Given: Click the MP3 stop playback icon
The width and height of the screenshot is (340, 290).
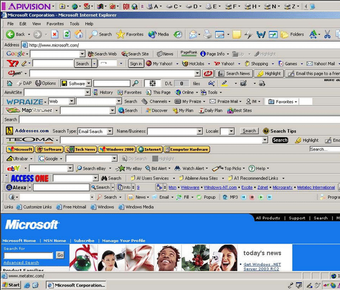Looking at the screenshot, I should coord(252,197).
